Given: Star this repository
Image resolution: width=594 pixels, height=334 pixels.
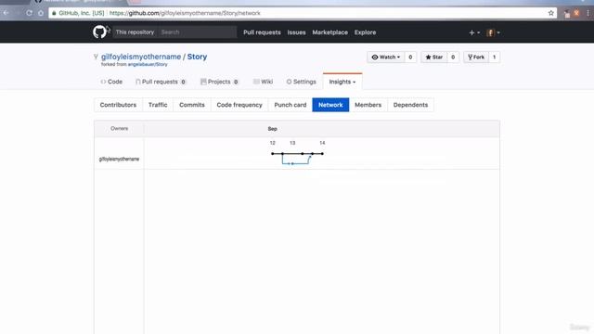Looking at the screenshot, I should click(433, 58).
